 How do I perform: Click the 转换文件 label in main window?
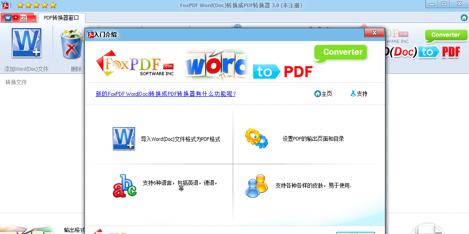point(16,83)
